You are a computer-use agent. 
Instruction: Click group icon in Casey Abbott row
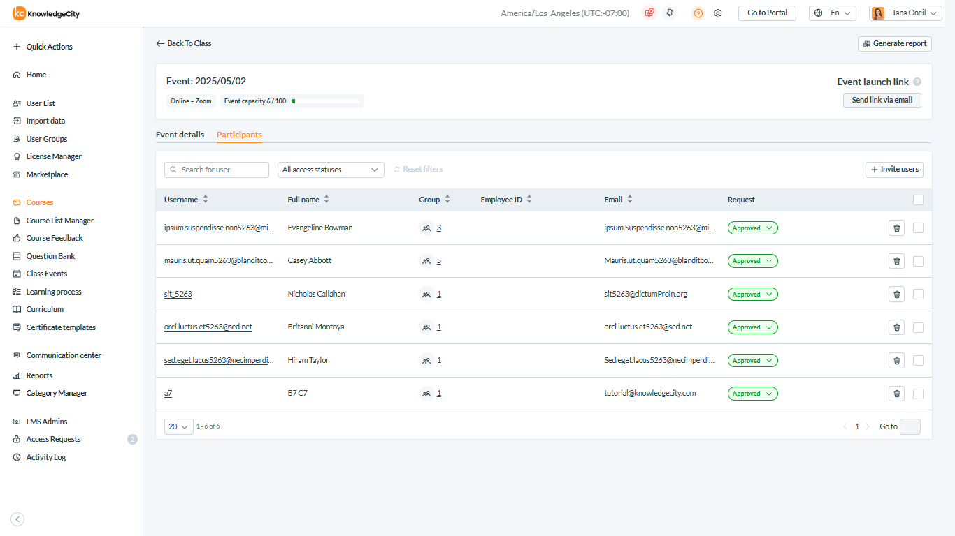(426, 261)
